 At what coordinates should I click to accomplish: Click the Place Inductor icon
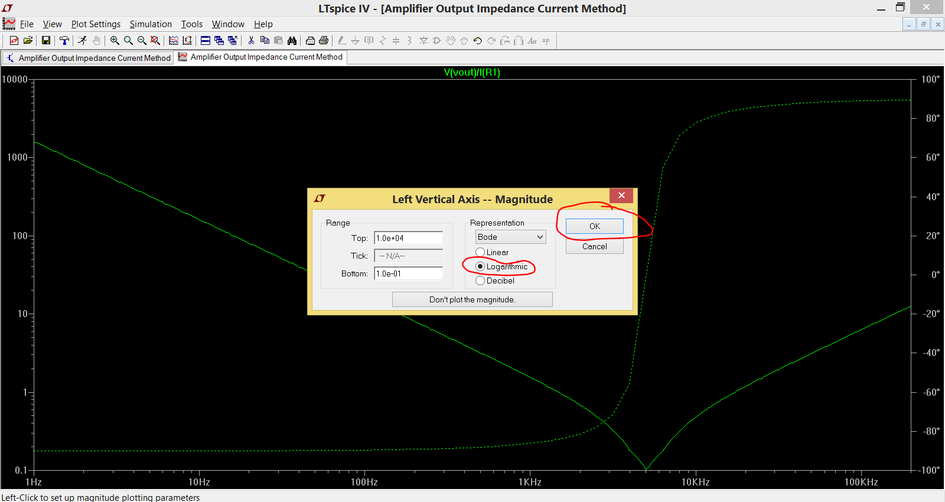point(409,41)
